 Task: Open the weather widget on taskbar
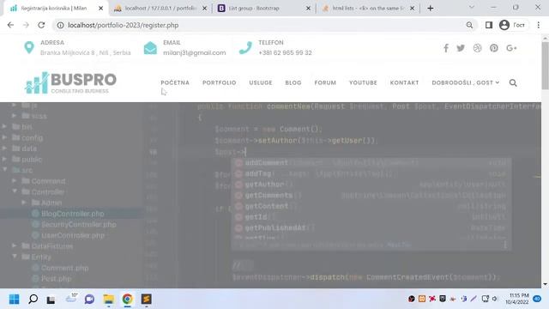point(71,299)
